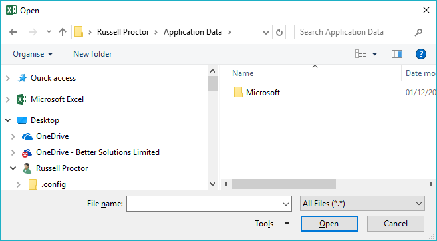
Task: Change view via the view icon
Action: coord(361,54)
